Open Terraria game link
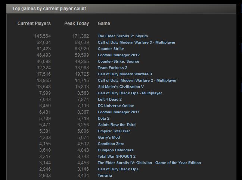The height and width of the screenshot is (180, 242). 105,176
